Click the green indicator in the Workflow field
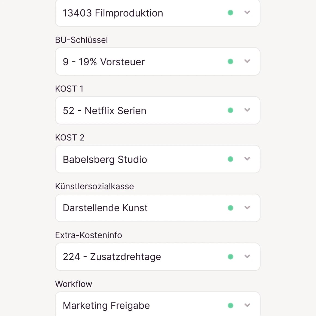 point(230,305)
